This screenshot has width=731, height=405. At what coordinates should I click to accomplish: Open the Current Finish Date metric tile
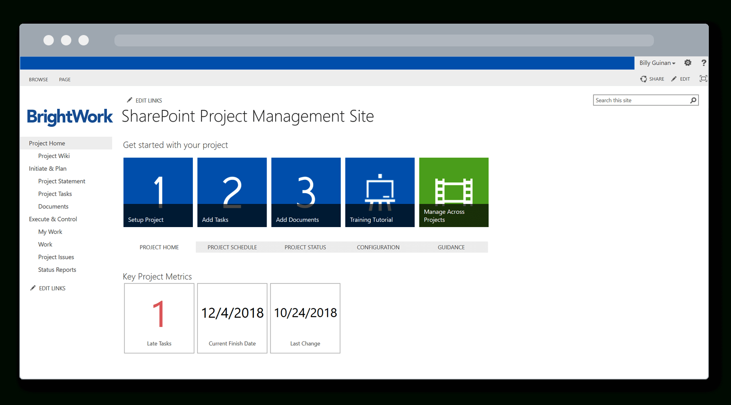pyautogui.click(x=232, y=318)
